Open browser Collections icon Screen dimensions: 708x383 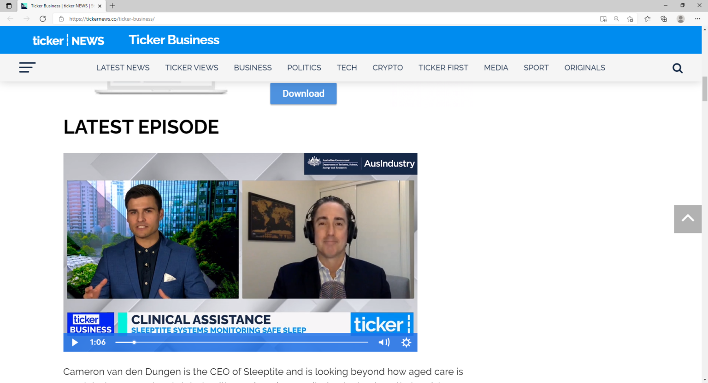[664, 19]
